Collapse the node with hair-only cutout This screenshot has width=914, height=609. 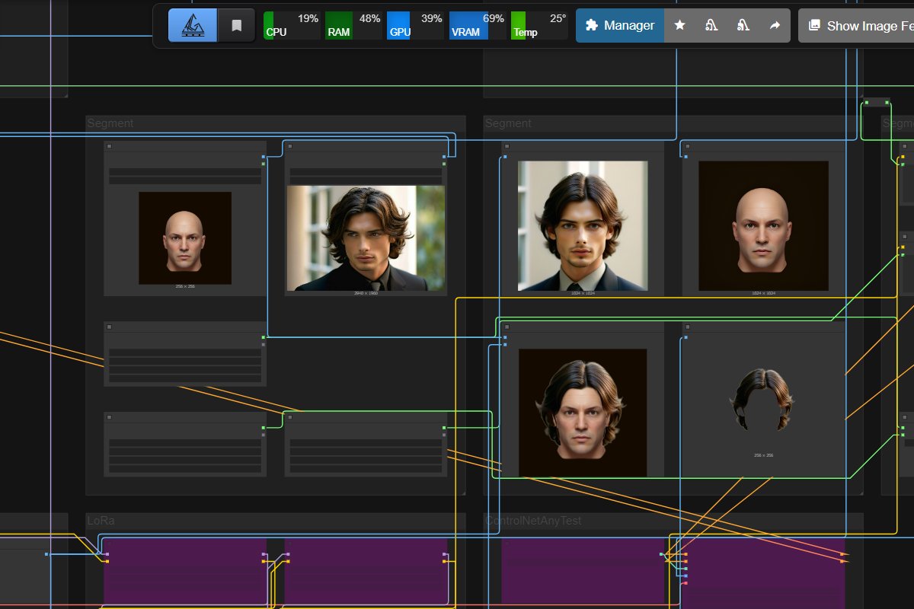tap(687, 327)
